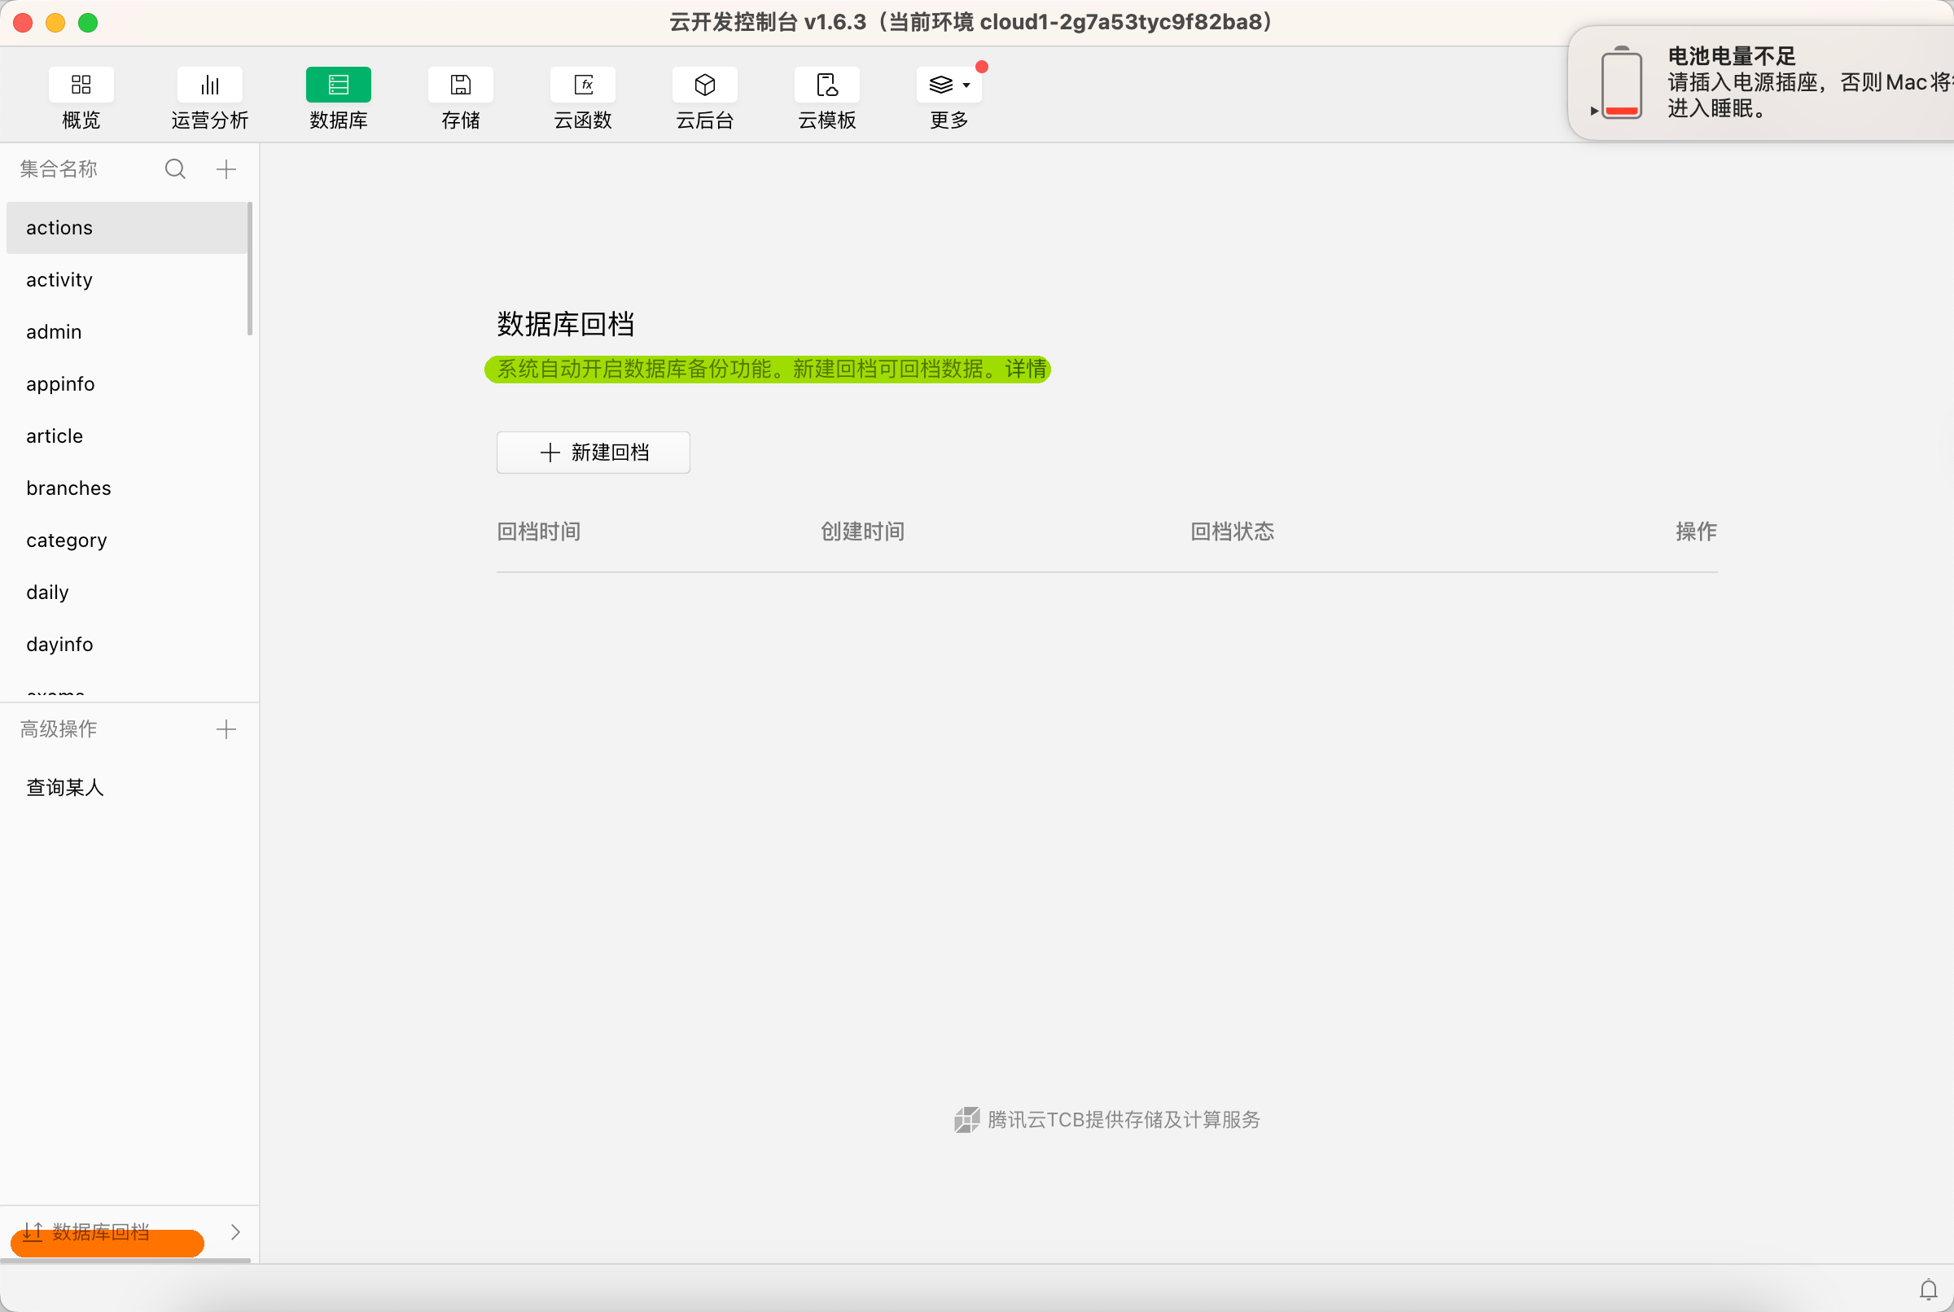Open the 查询某人 saved query
Image resolution: width=1954 pixels, height=1312 pixels.
pyautogui.click(x=65, y=787)
